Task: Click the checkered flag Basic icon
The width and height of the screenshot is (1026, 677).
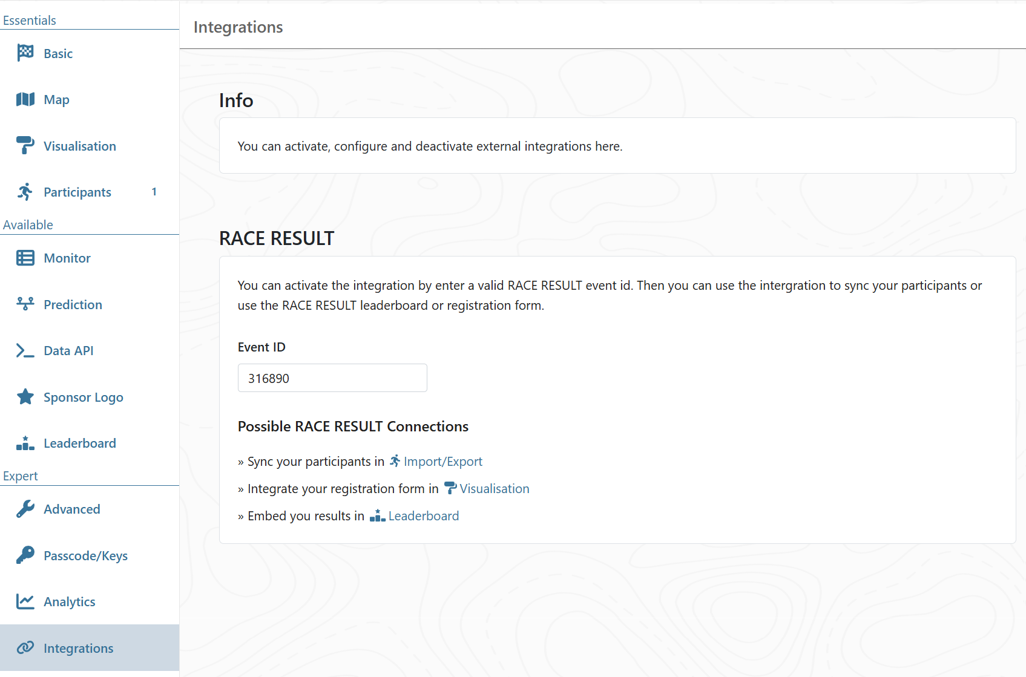Action: click(x=25, y=53)
